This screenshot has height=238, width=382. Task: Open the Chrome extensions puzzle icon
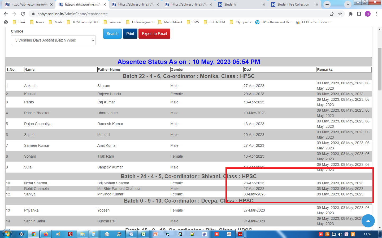[x=350, y=14]
